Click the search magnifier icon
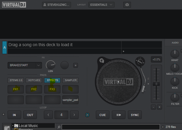 click(x=59, y=127)
